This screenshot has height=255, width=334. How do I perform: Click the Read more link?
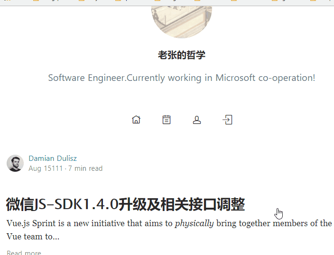[24, 253]
